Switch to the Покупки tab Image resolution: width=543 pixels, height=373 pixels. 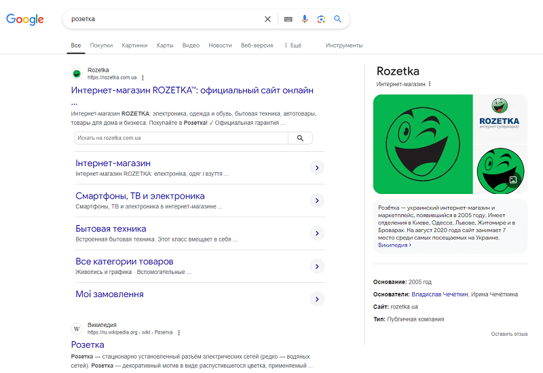tap(101, 45)
